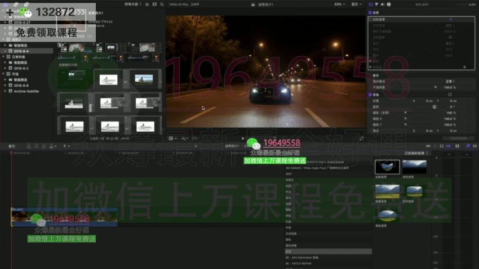Adjust the opacity slider in Compositing
This screenshot has height=269, width=479.
pos(435,88)
